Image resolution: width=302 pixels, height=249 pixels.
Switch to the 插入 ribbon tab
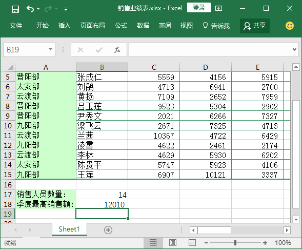point(65,26)
